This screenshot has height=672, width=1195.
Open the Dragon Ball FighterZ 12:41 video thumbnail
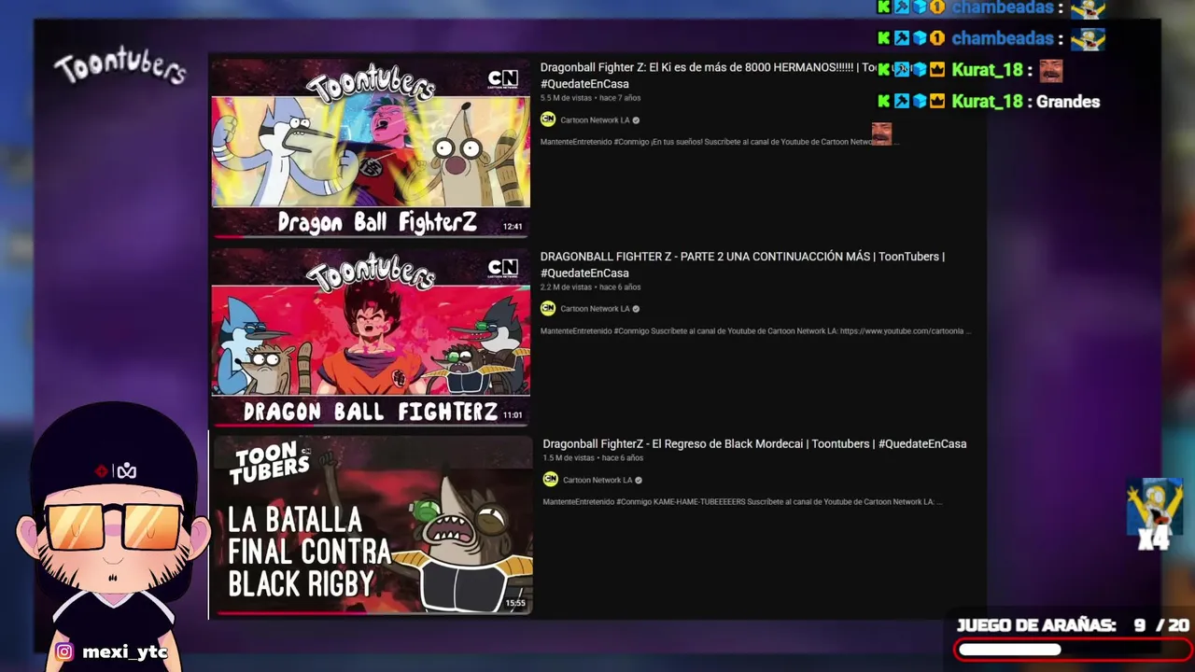(371, 147)
